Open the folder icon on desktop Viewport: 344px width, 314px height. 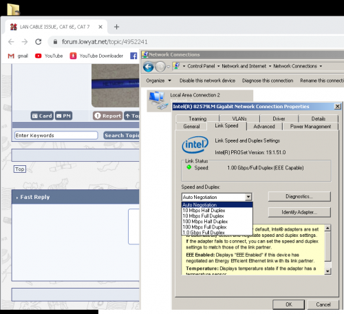(13, 9)
